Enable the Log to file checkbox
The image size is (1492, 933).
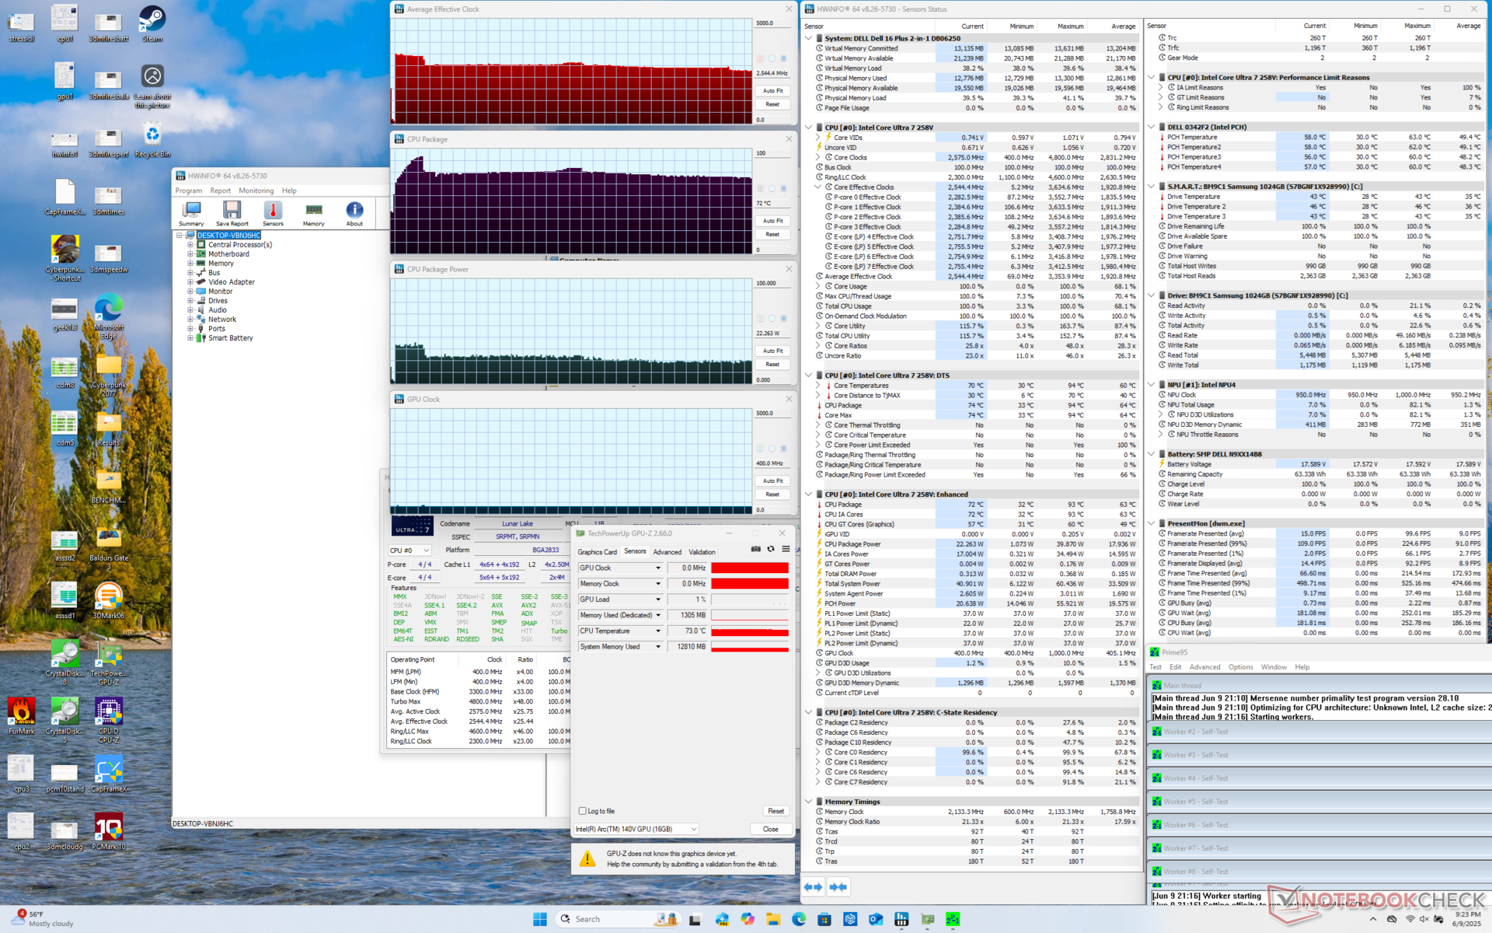point(583,811)
